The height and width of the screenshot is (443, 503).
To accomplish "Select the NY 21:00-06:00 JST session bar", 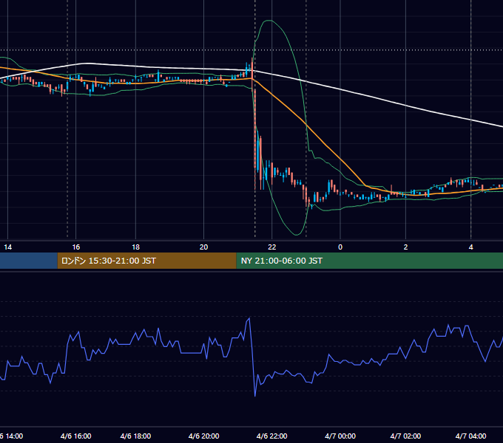I will tap(370, 261).
